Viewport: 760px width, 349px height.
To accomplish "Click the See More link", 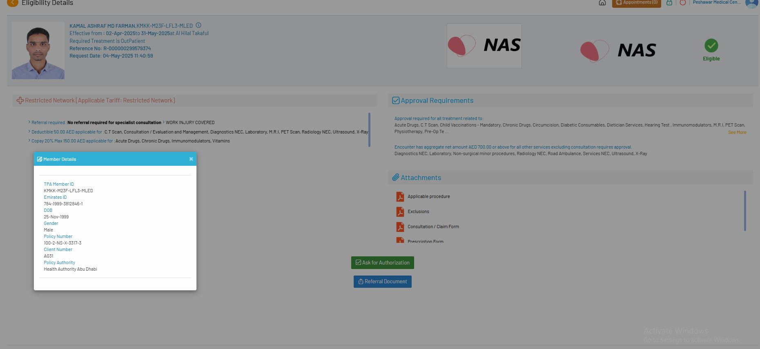I will [x=737, y=132].
